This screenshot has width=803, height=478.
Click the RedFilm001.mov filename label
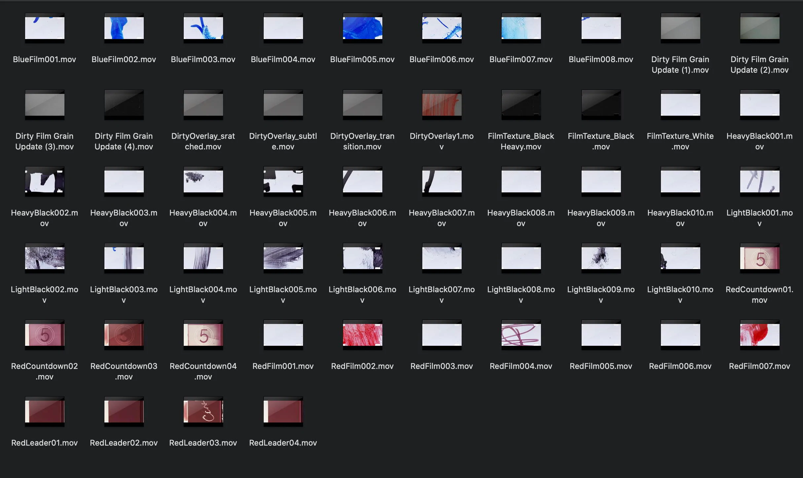coord(283,366)
